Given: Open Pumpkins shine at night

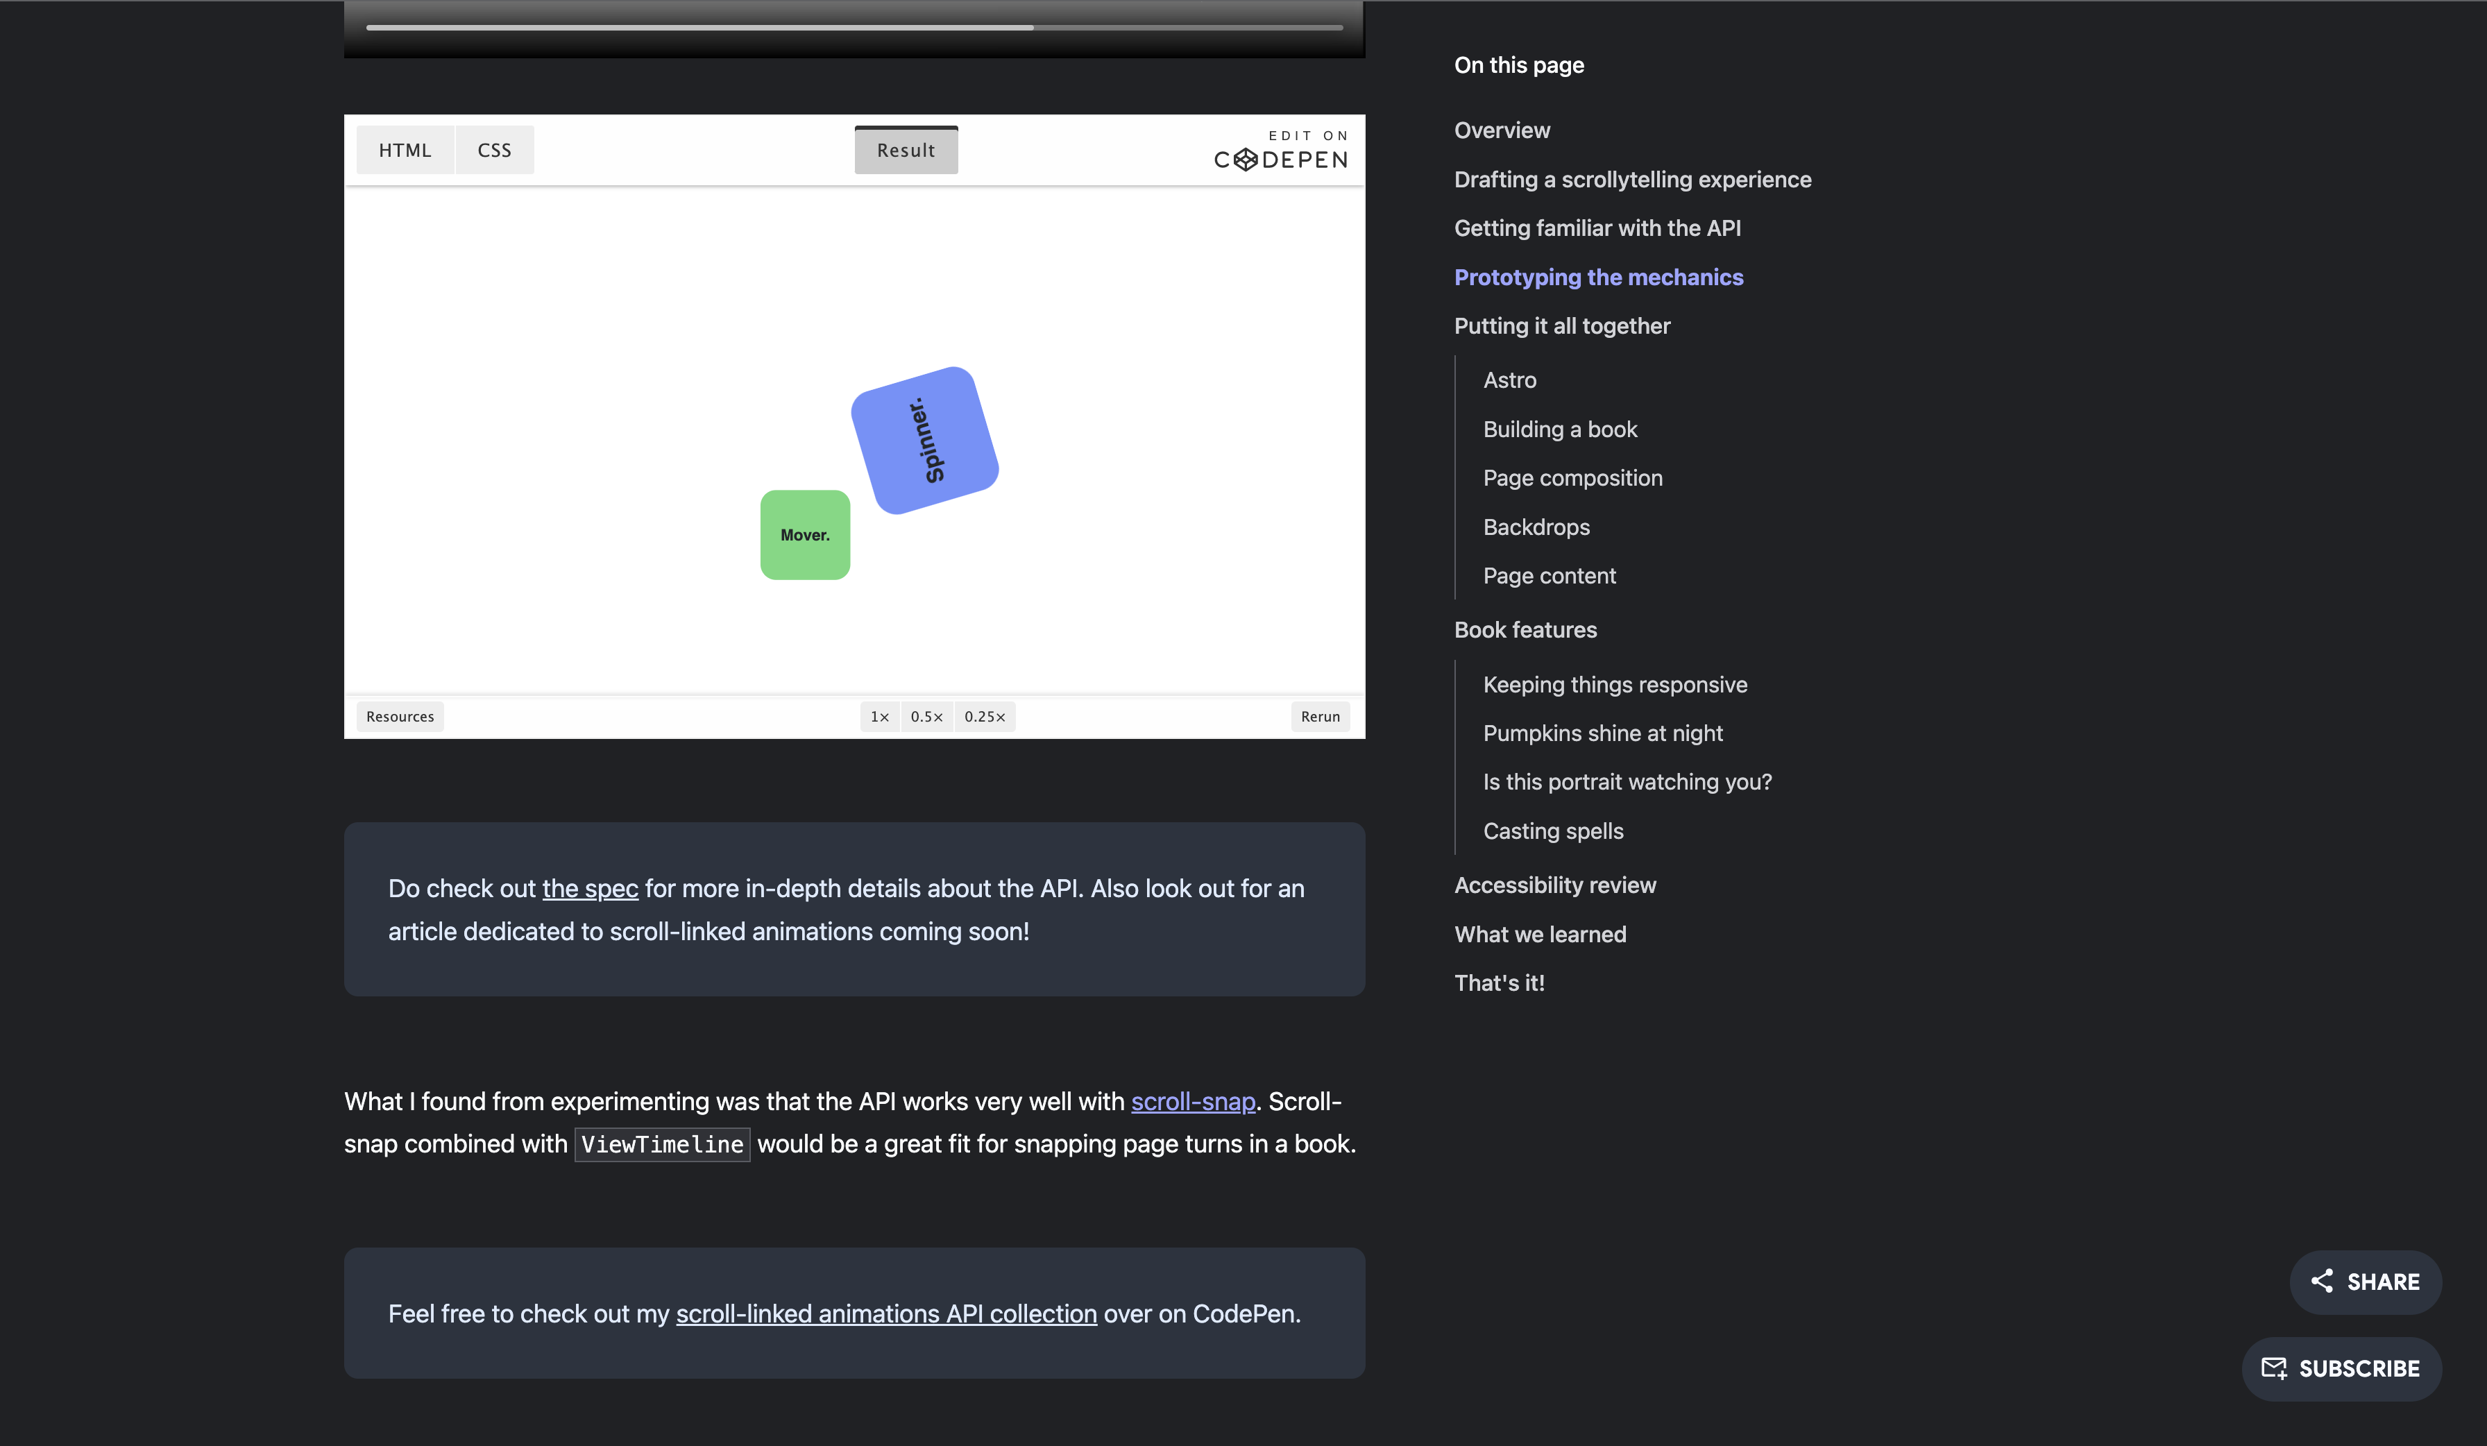Looking at the screenshot, I should click(1603, 733).
